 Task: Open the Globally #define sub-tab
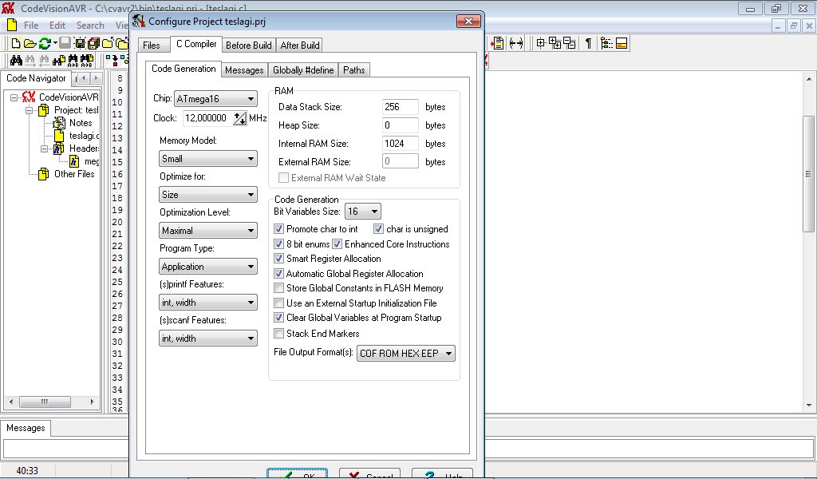[303, 70]
